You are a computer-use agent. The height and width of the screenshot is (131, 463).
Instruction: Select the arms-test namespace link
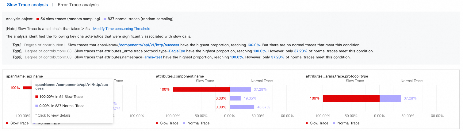pos(153,57)
